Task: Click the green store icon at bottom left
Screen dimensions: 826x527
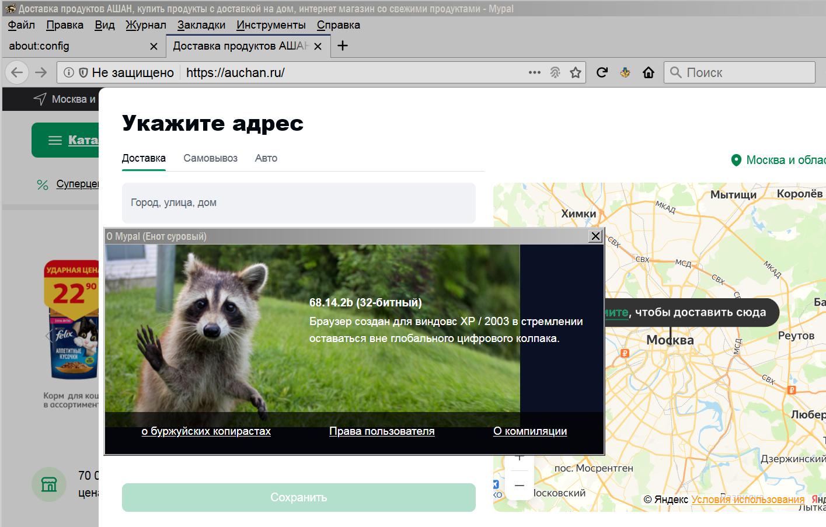Action: 49,484
